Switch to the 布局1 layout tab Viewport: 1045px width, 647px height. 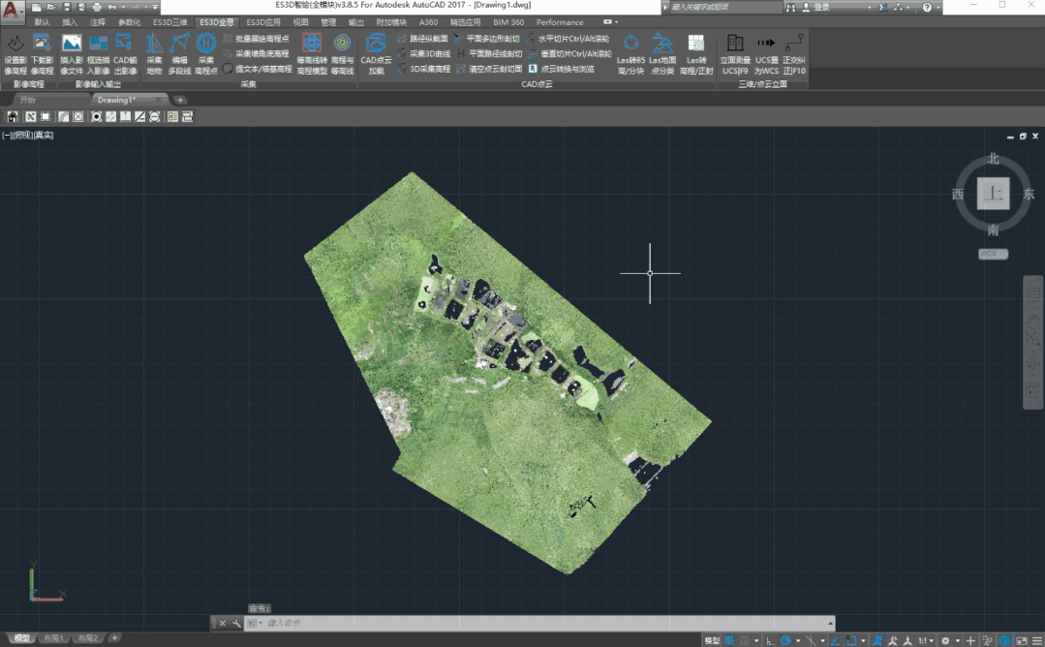(x=54, y=638)
